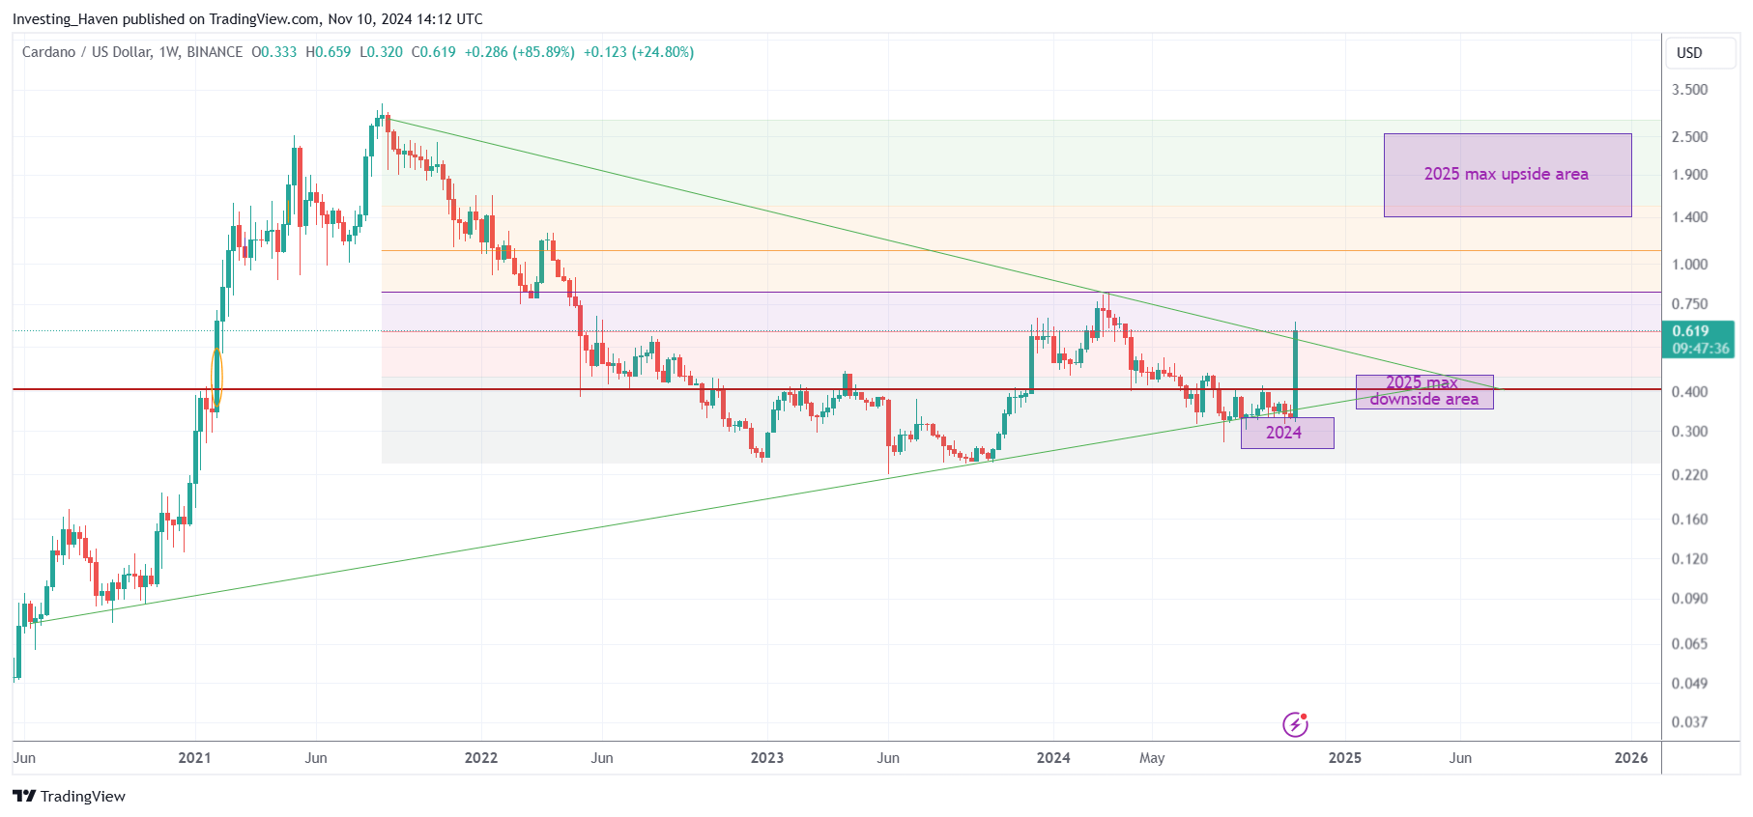Image resolution: width=1753 pixels, height=817 pixels.
Task: Click the orange ellipse marker near 2021
Action: (x=216, y=377)
